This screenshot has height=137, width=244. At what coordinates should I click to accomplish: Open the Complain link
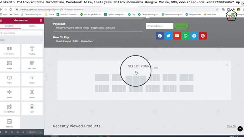point(109,28)
